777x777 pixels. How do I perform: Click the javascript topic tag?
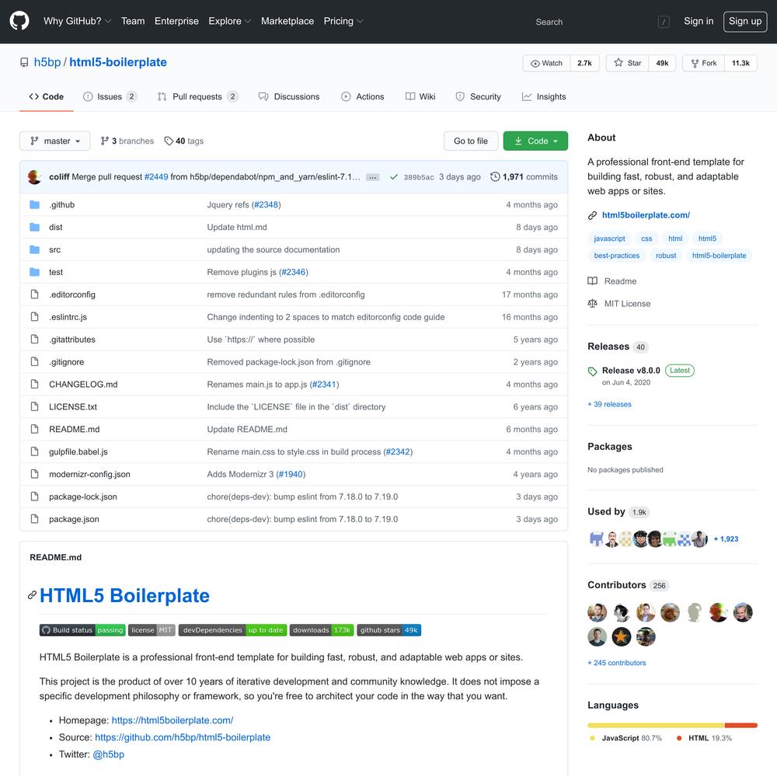coord(609,239)
